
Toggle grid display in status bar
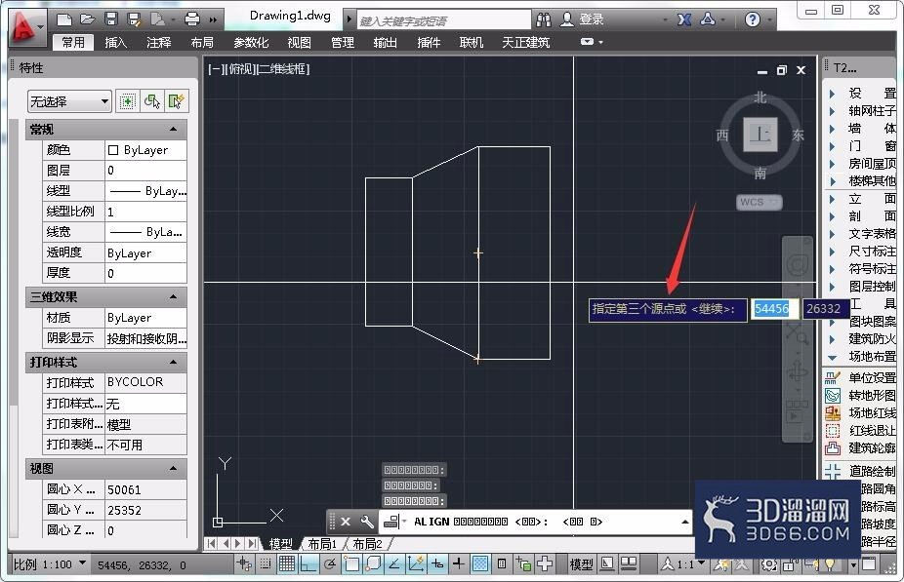[x=287, y=564]
